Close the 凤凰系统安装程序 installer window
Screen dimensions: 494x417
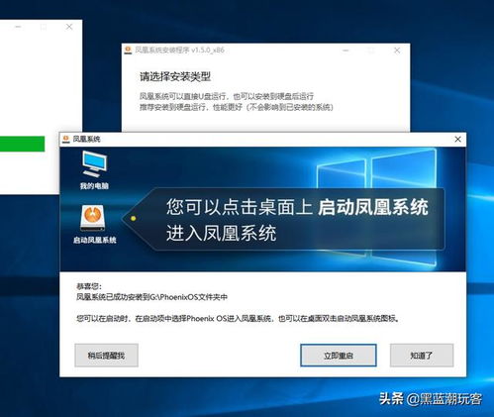(x=397, y=51)
